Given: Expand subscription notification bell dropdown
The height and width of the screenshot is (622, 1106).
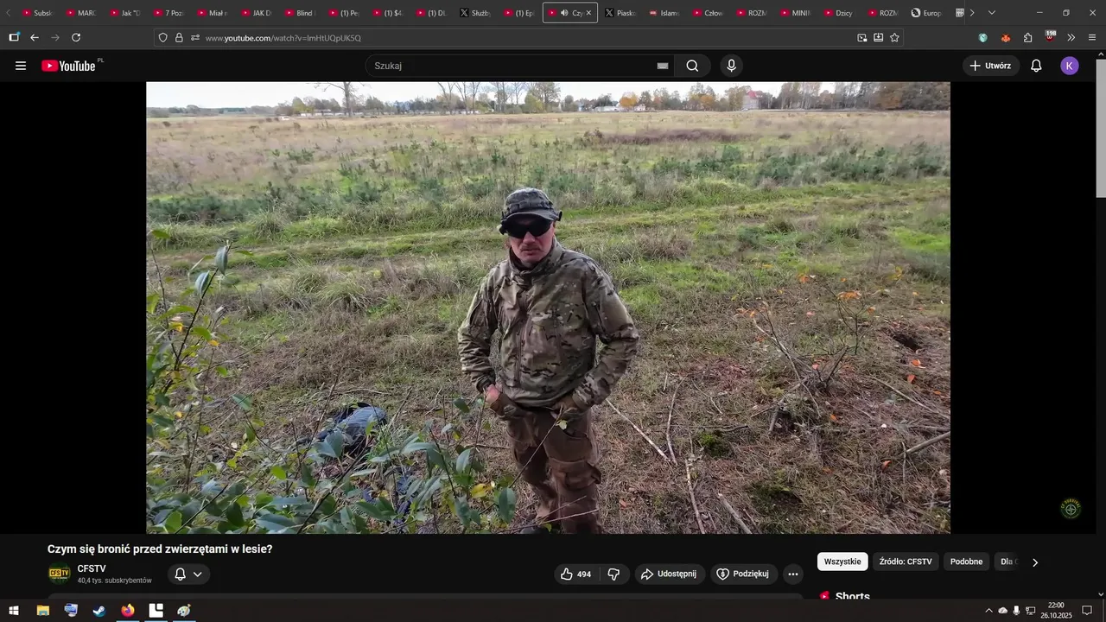Looking at the screenshot, I should click(x=188, y=574).
